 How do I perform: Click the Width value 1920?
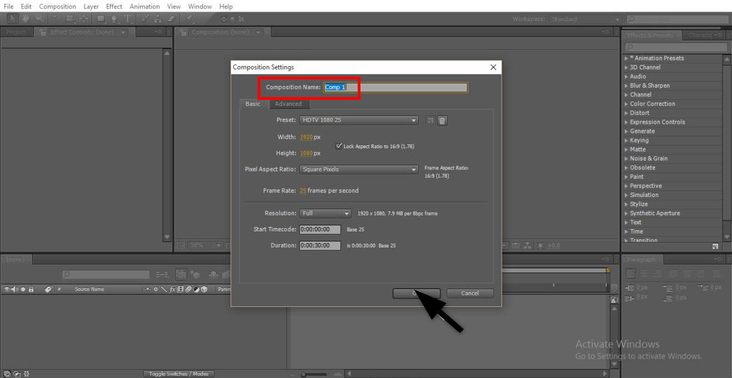[x=306, y=137]
